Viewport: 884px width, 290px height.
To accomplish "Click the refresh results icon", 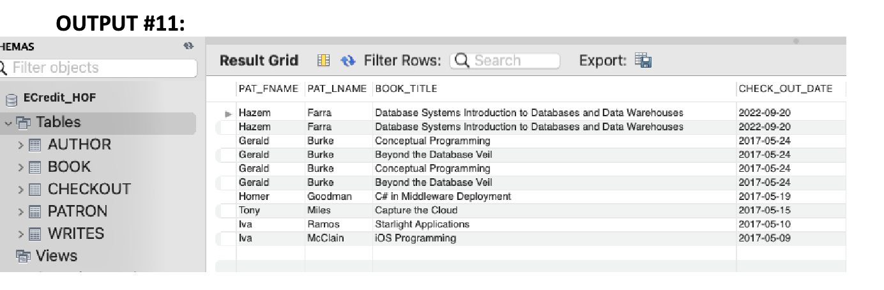I will tap(347, 61).
